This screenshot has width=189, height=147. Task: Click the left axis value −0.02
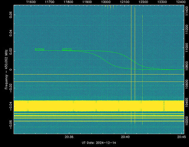(x=11, y=88)
